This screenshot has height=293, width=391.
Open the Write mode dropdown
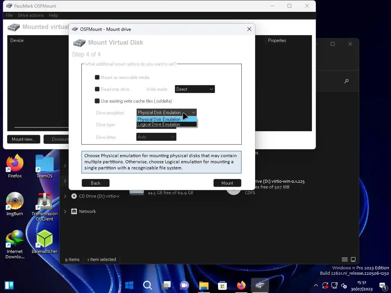(x=195, y=89)
